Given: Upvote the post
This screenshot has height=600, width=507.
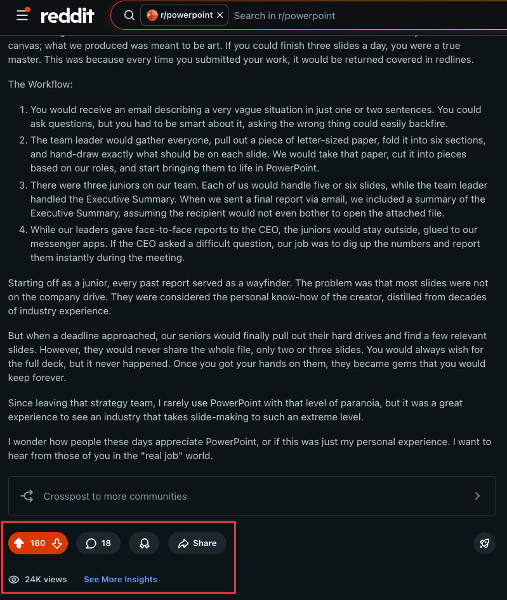Looking at the screenshot, I should click(19, 543).
